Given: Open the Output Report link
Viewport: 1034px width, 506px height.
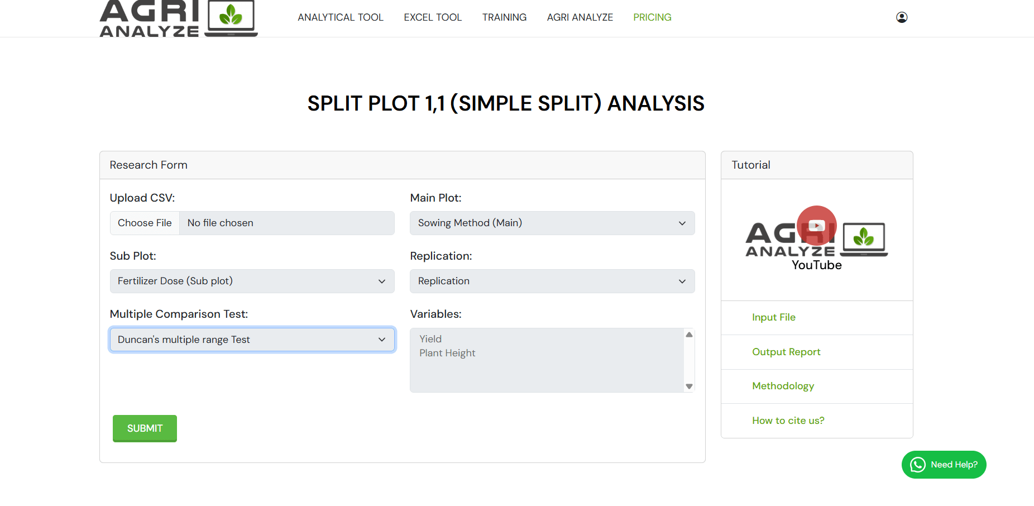Looking at the screenshot, I should (786, 352).
